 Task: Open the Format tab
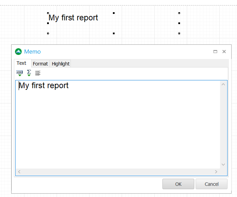coord(40,64)
